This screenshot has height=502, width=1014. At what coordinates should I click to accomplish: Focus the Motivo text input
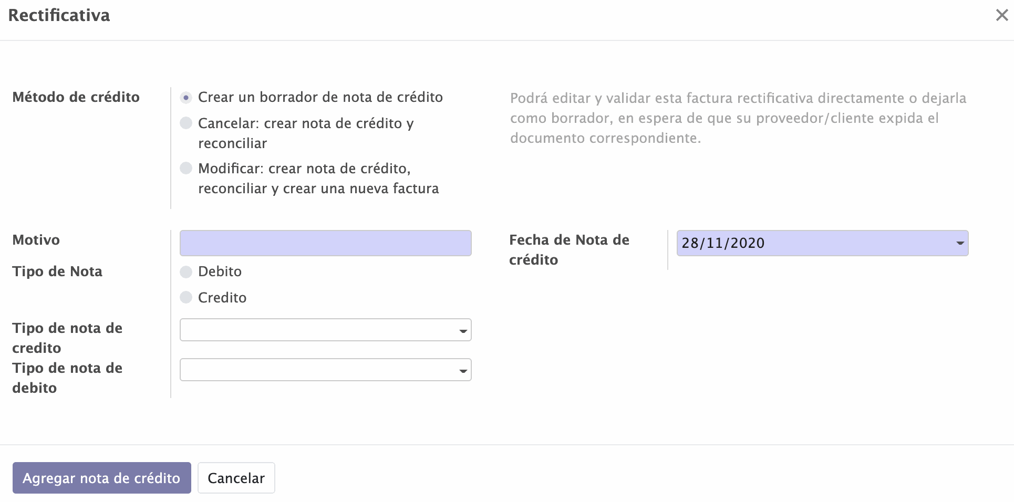pos(325,243)
